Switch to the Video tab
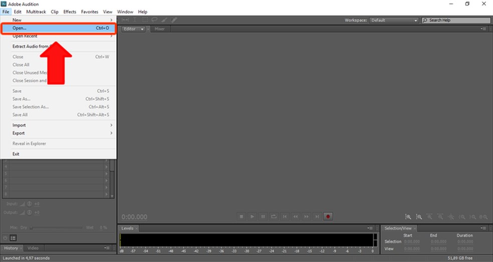Viewport: 493px width, 262px height. (x=33, y=248)
